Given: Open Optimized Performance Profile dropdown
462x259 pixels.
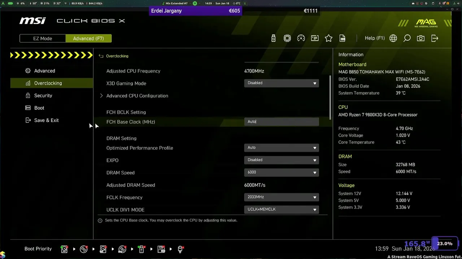Looking at the screenshot, I should pos(282,147).
